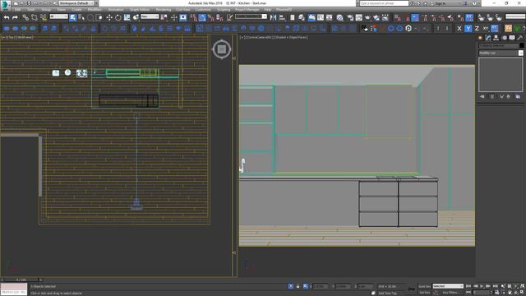Pick the Bind to Space Warp tool
Screen dimensions: 526x296
click(44, 17)
